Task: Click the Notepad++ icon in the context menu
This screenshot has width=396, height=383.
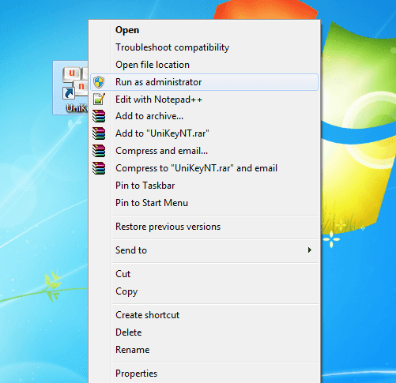Action: click(x=99, y=100)
